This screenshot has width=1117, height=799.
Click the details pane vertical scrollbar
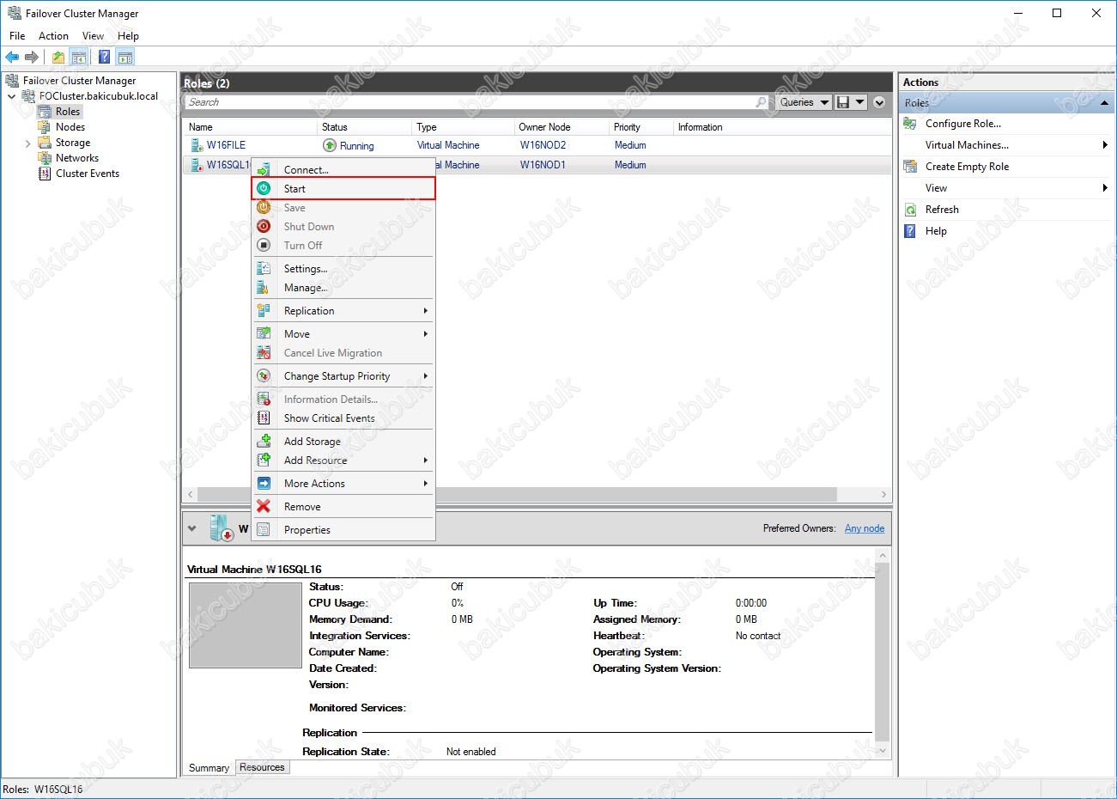[x=882, y=653]
